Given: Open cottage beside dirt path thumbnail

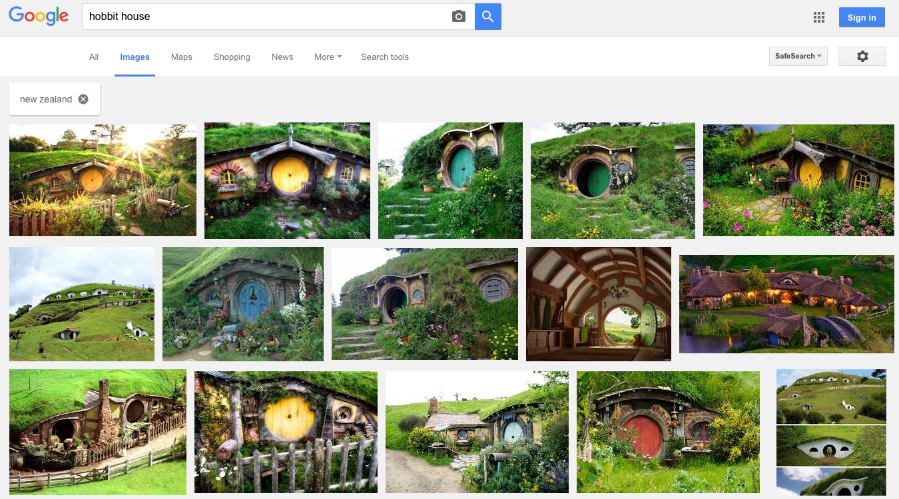Looking at the screenshot, I should [477, 432].
